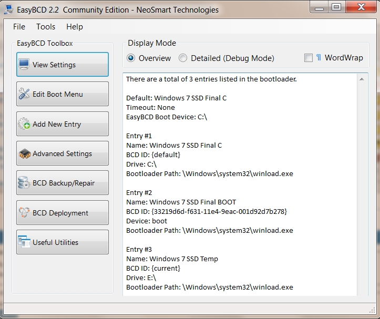Click the 'Timeout: None' line
380x319 pixels.
coord(150,107)
